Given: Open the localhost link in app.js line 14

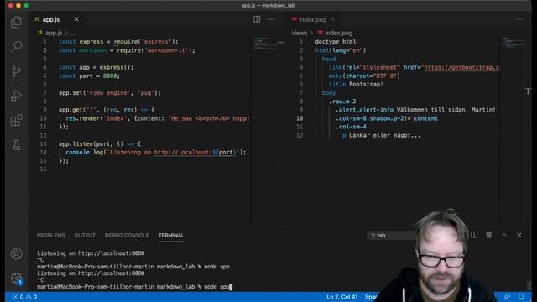Looking at the screenshot, I should pyautogui.click(x=196, y=153).
